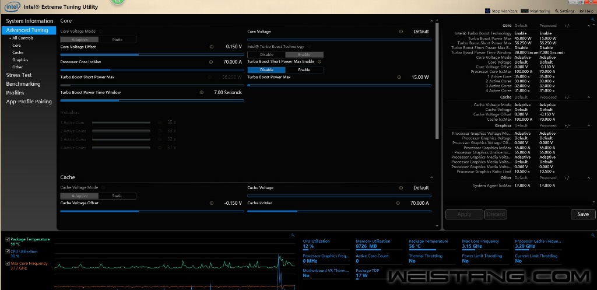
Task: Set Cache Voltage Mode to Static
Action: pos(117,196)
